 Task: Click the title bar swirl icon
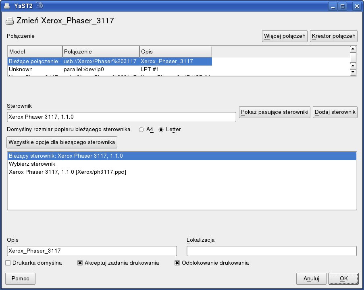pyautogui.click(x=39, y=6)
